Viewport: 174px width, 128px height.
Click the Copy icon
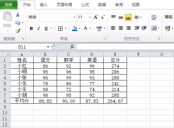(17, 23)
